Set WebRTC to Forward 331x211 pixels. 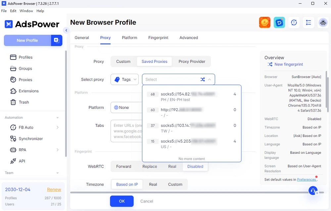tap(123, 166)
